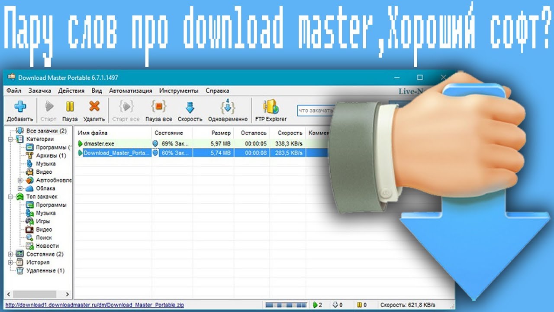Image resolution: width=554 pixels, height=312 pixels.
Task: Click the Автообновление tree icon
Action: click(x=29, y=180)
